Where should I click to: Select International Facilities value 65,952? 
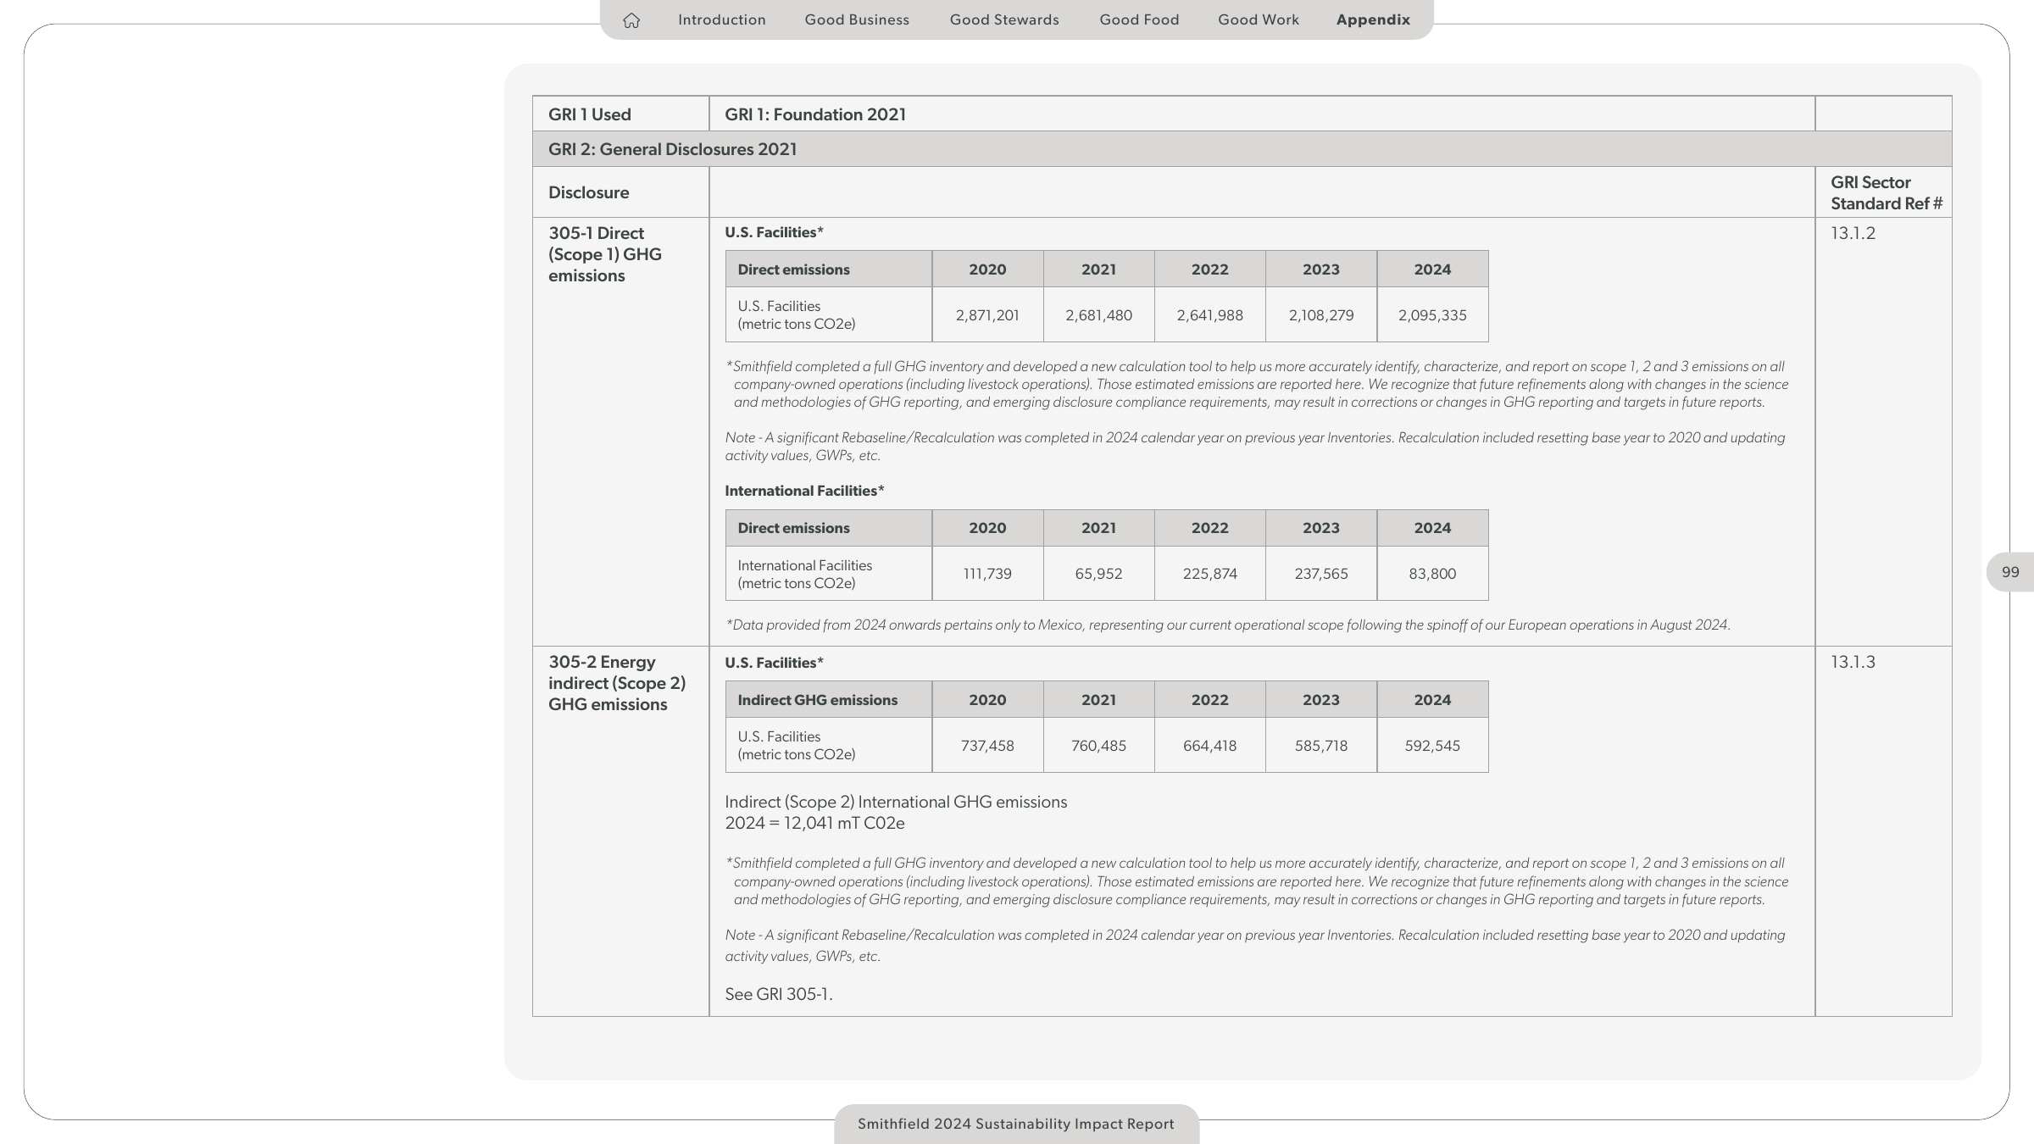tap(1098, 574)
